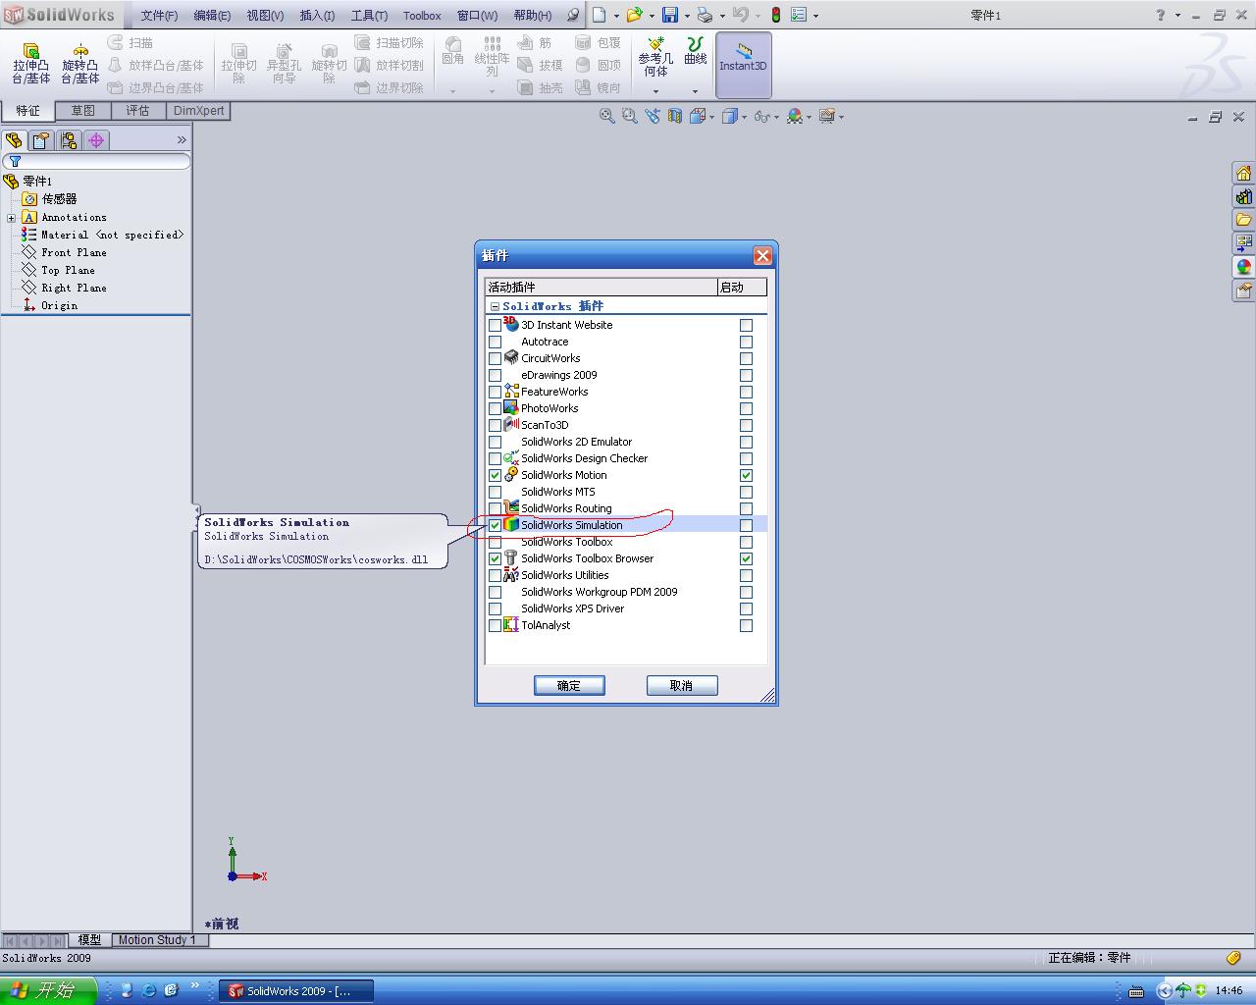Screen dimensions: 1256x1005
Task: Expand the Annotations tree node
Action: pyautogui.click(x=11, y=218)
